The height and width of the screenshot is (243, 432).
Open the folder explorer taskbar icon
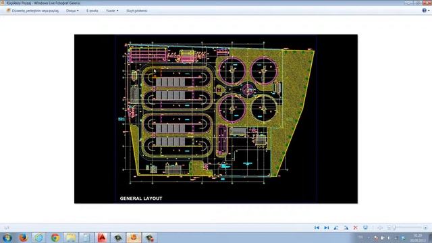pos(71,238)
